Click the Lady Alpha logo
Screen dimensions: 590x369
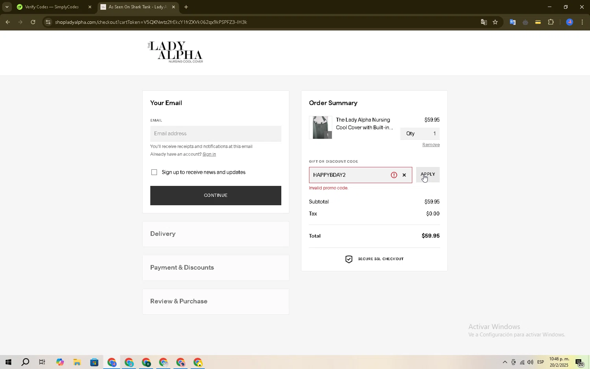(x=175, y=52)
